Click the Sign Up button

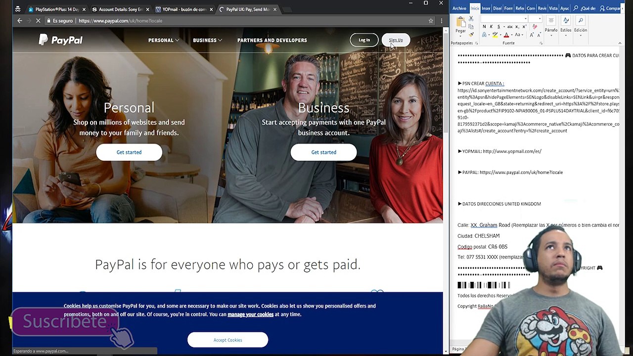pos(396,40)
